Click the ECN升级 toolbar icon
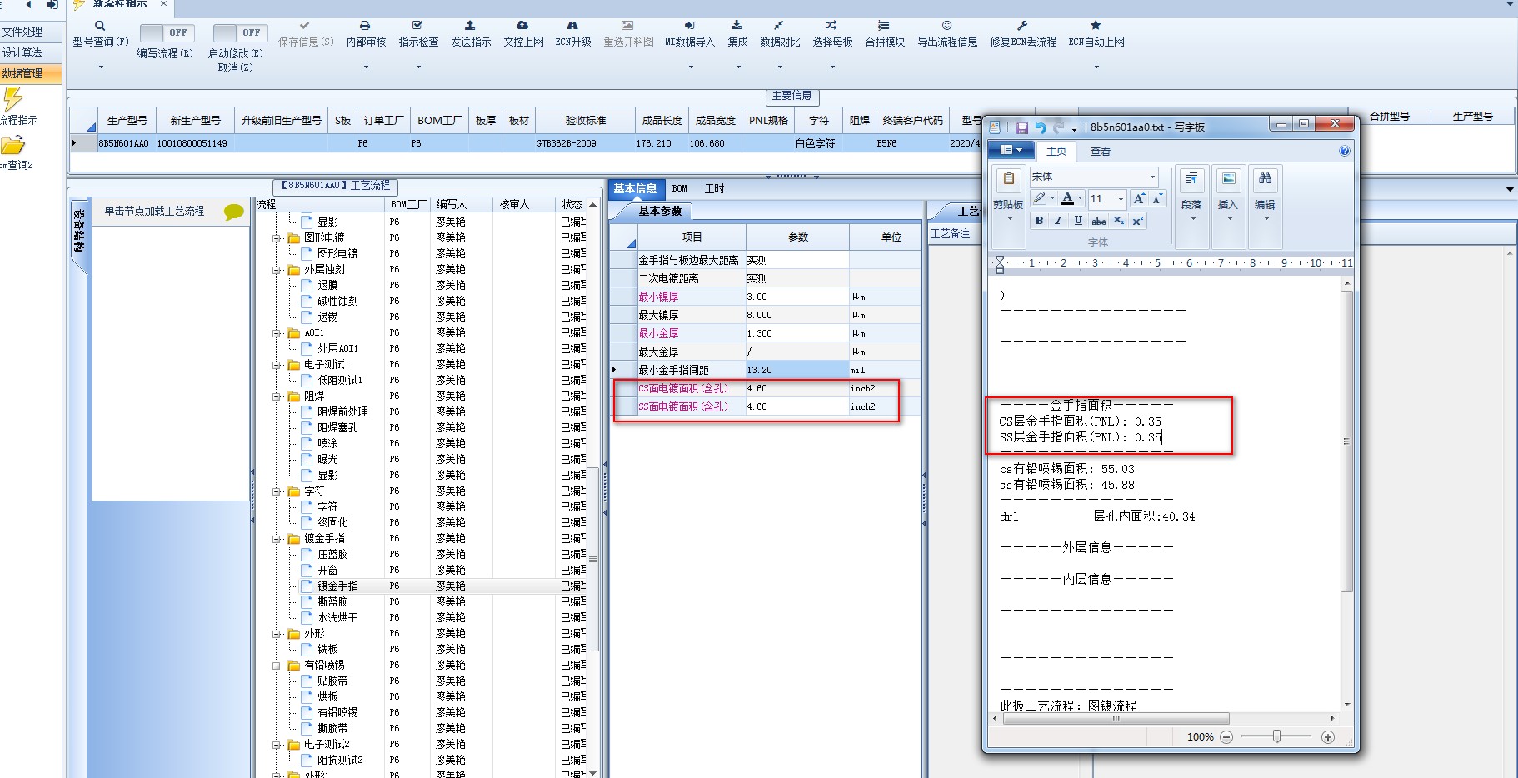Screen dimensions: 1518x778 click(572, 26)
